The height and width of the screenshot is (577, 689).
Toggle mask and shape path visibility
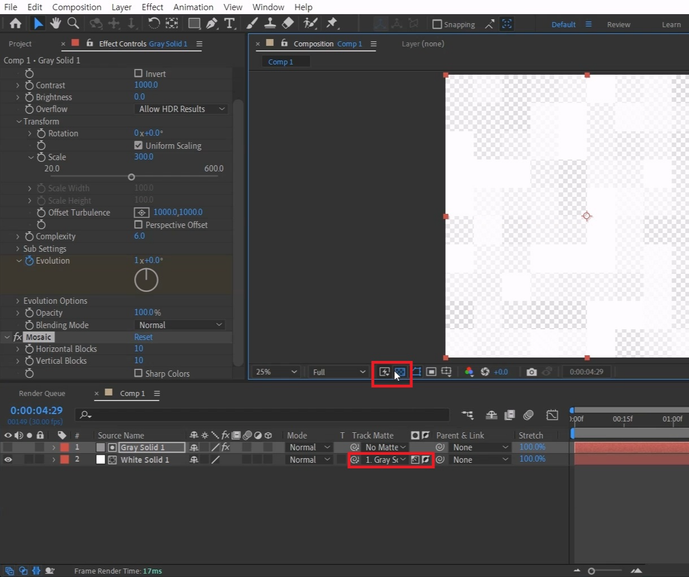[416, 372]
